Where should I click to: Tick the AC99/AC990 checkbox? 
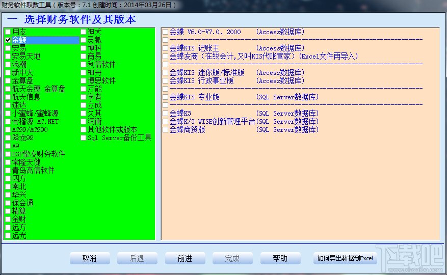tap(8, 130)
